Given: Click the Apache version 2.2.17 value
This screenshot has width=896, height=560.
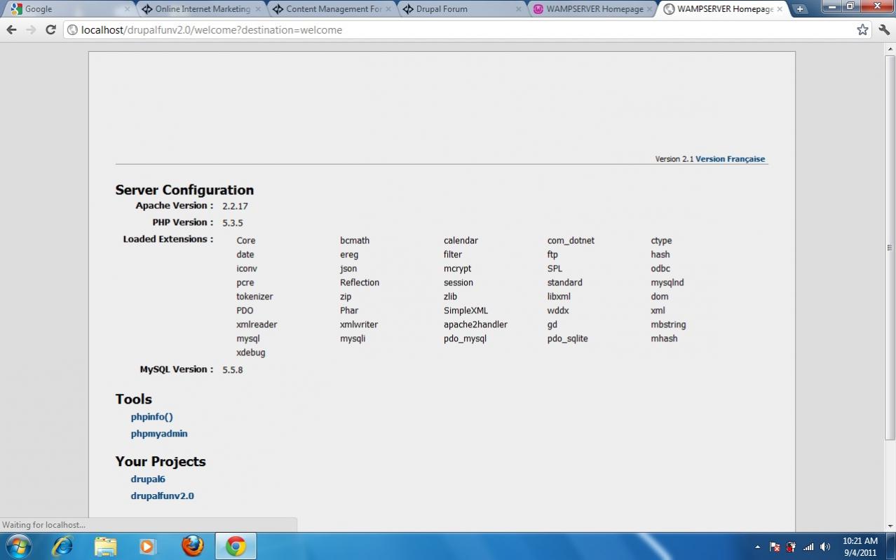Looking at the screenshot, I should pyautogui.click(x=235, y=206).
